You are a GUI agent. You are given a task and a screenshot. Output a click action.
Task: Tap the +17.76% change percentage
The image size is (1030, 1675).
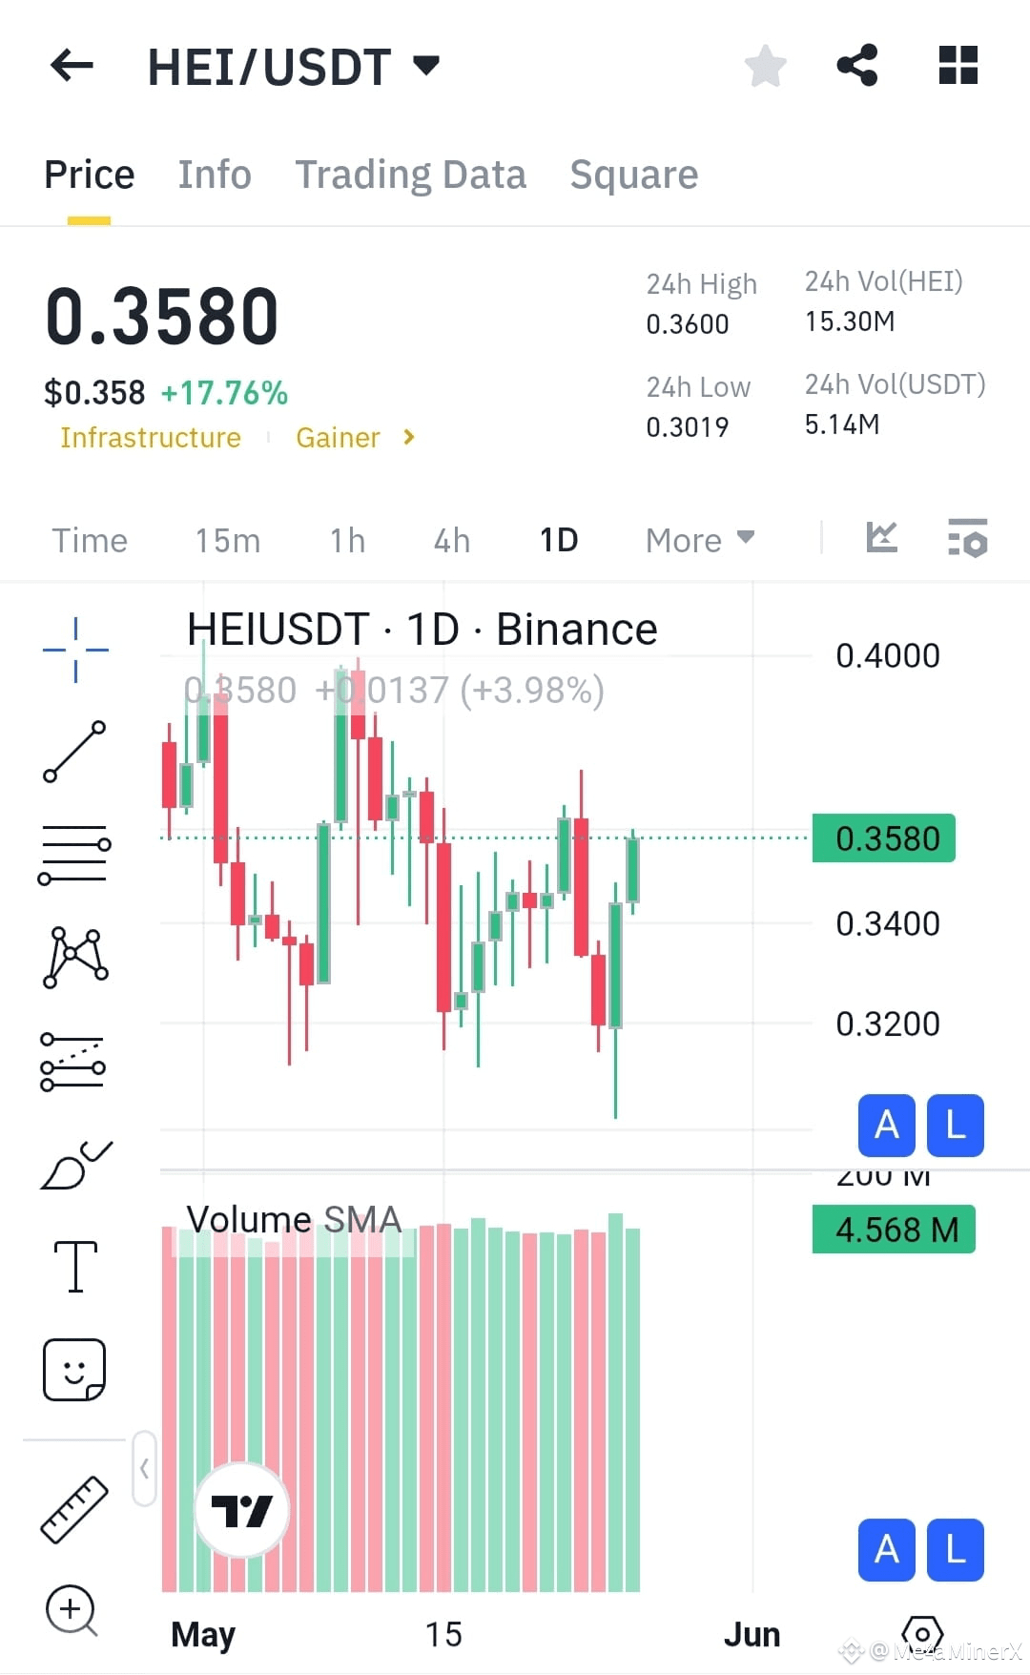coord(224,393)
